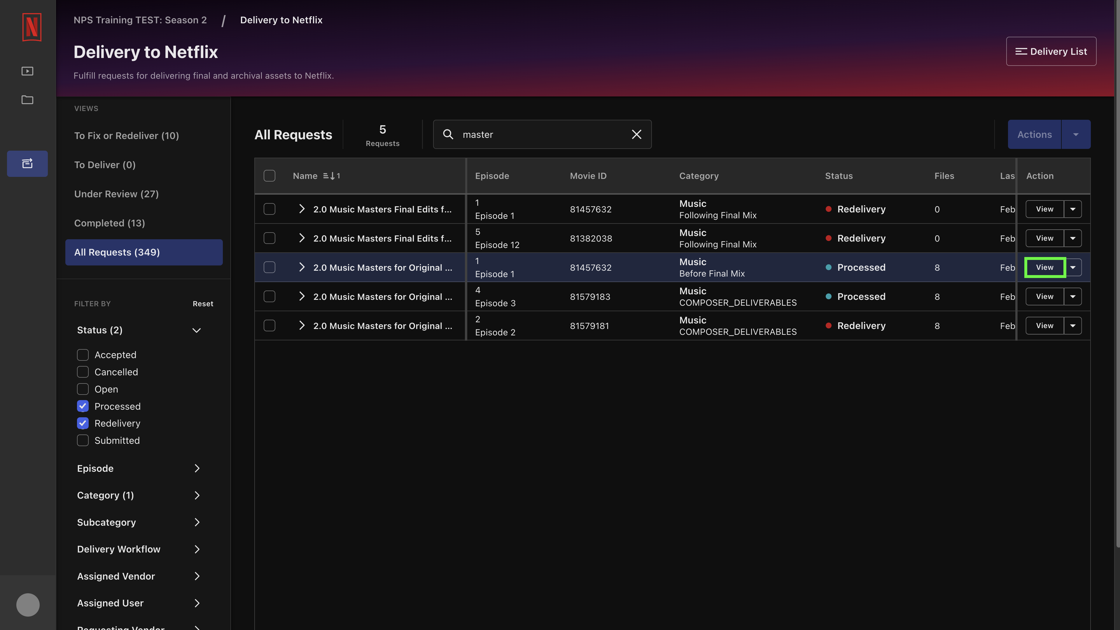Select Under Review view
The height and width of the screenshot is (630, 1120).
click(x=116, y=194)
